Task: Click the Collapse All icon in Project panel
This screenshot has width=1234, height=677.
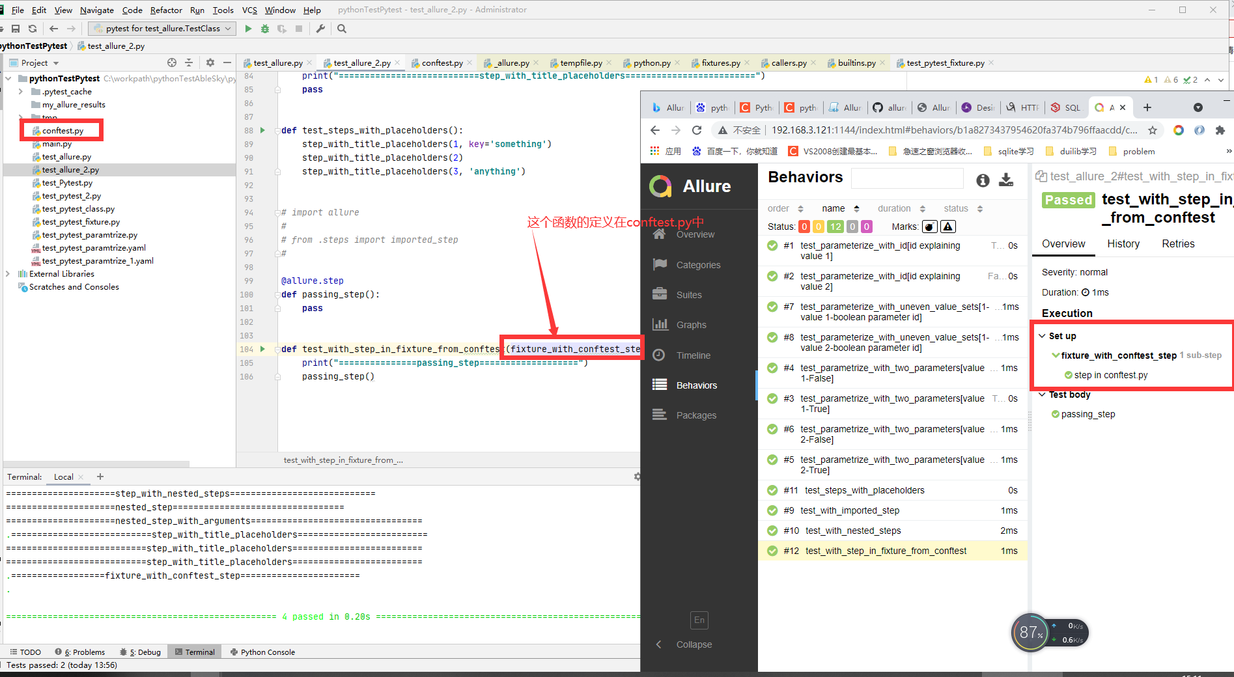Action: coord(189,62)
